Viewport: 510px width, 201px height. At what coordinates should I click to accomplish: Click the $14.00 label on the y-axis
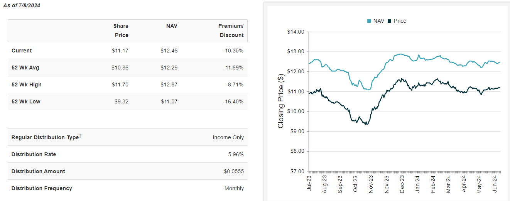point(296,32)
